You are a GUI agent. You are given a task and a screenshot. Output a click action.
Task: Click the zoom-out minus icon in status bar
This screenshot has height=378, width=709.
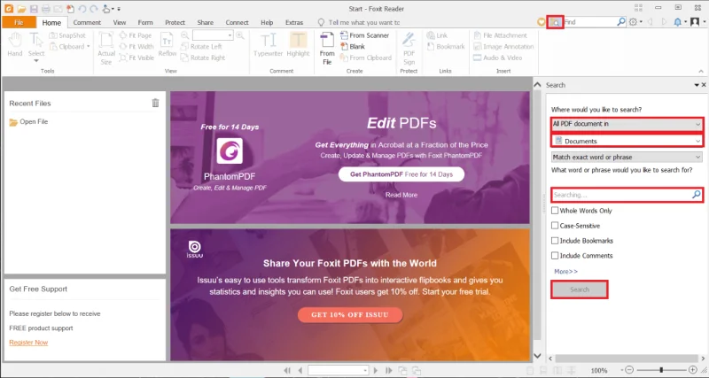pyautogui.click(x=628, y=370)
